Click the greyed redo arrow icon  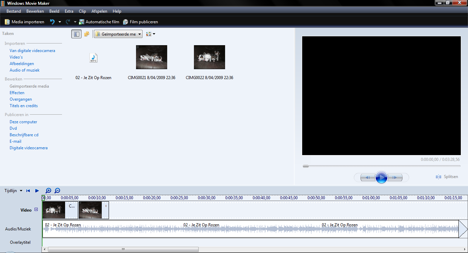pyautogui.click(x=68, y=22)
